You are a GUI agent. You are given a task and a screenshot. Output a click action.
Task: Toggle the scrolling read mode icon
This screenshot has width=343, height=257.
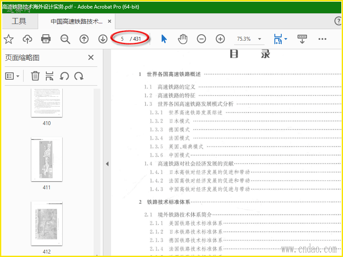(x=302, y=39)
